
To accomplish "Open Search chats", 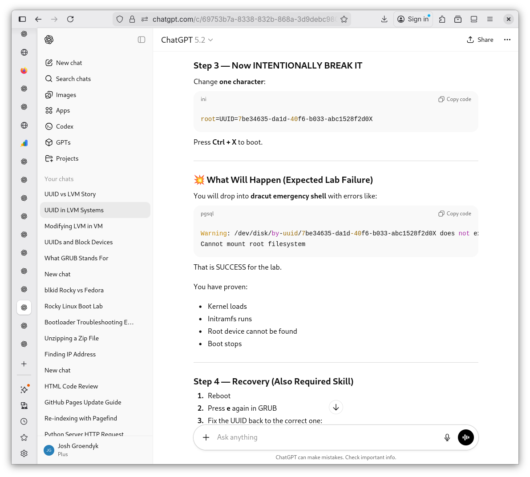I will tap(73, 79).
